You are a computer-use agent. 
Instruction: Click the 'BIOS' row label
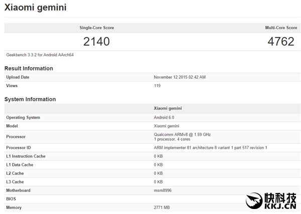(x=11, y=199)
